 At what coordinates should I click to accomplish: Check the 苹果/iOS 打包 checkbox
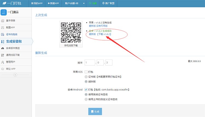(x=86, y=72)
